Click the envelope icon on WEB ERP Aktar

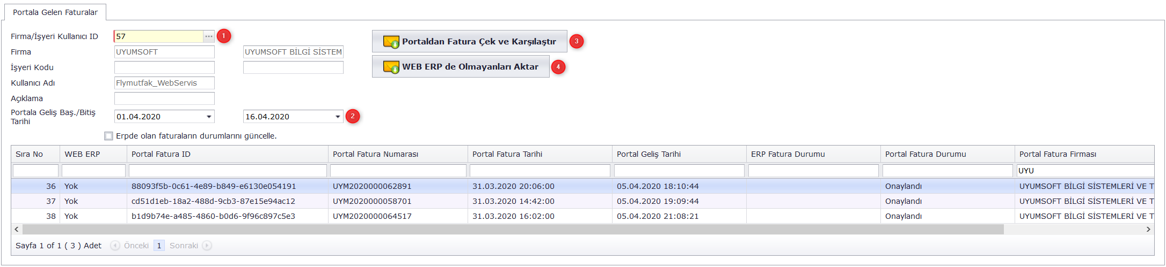391,67
